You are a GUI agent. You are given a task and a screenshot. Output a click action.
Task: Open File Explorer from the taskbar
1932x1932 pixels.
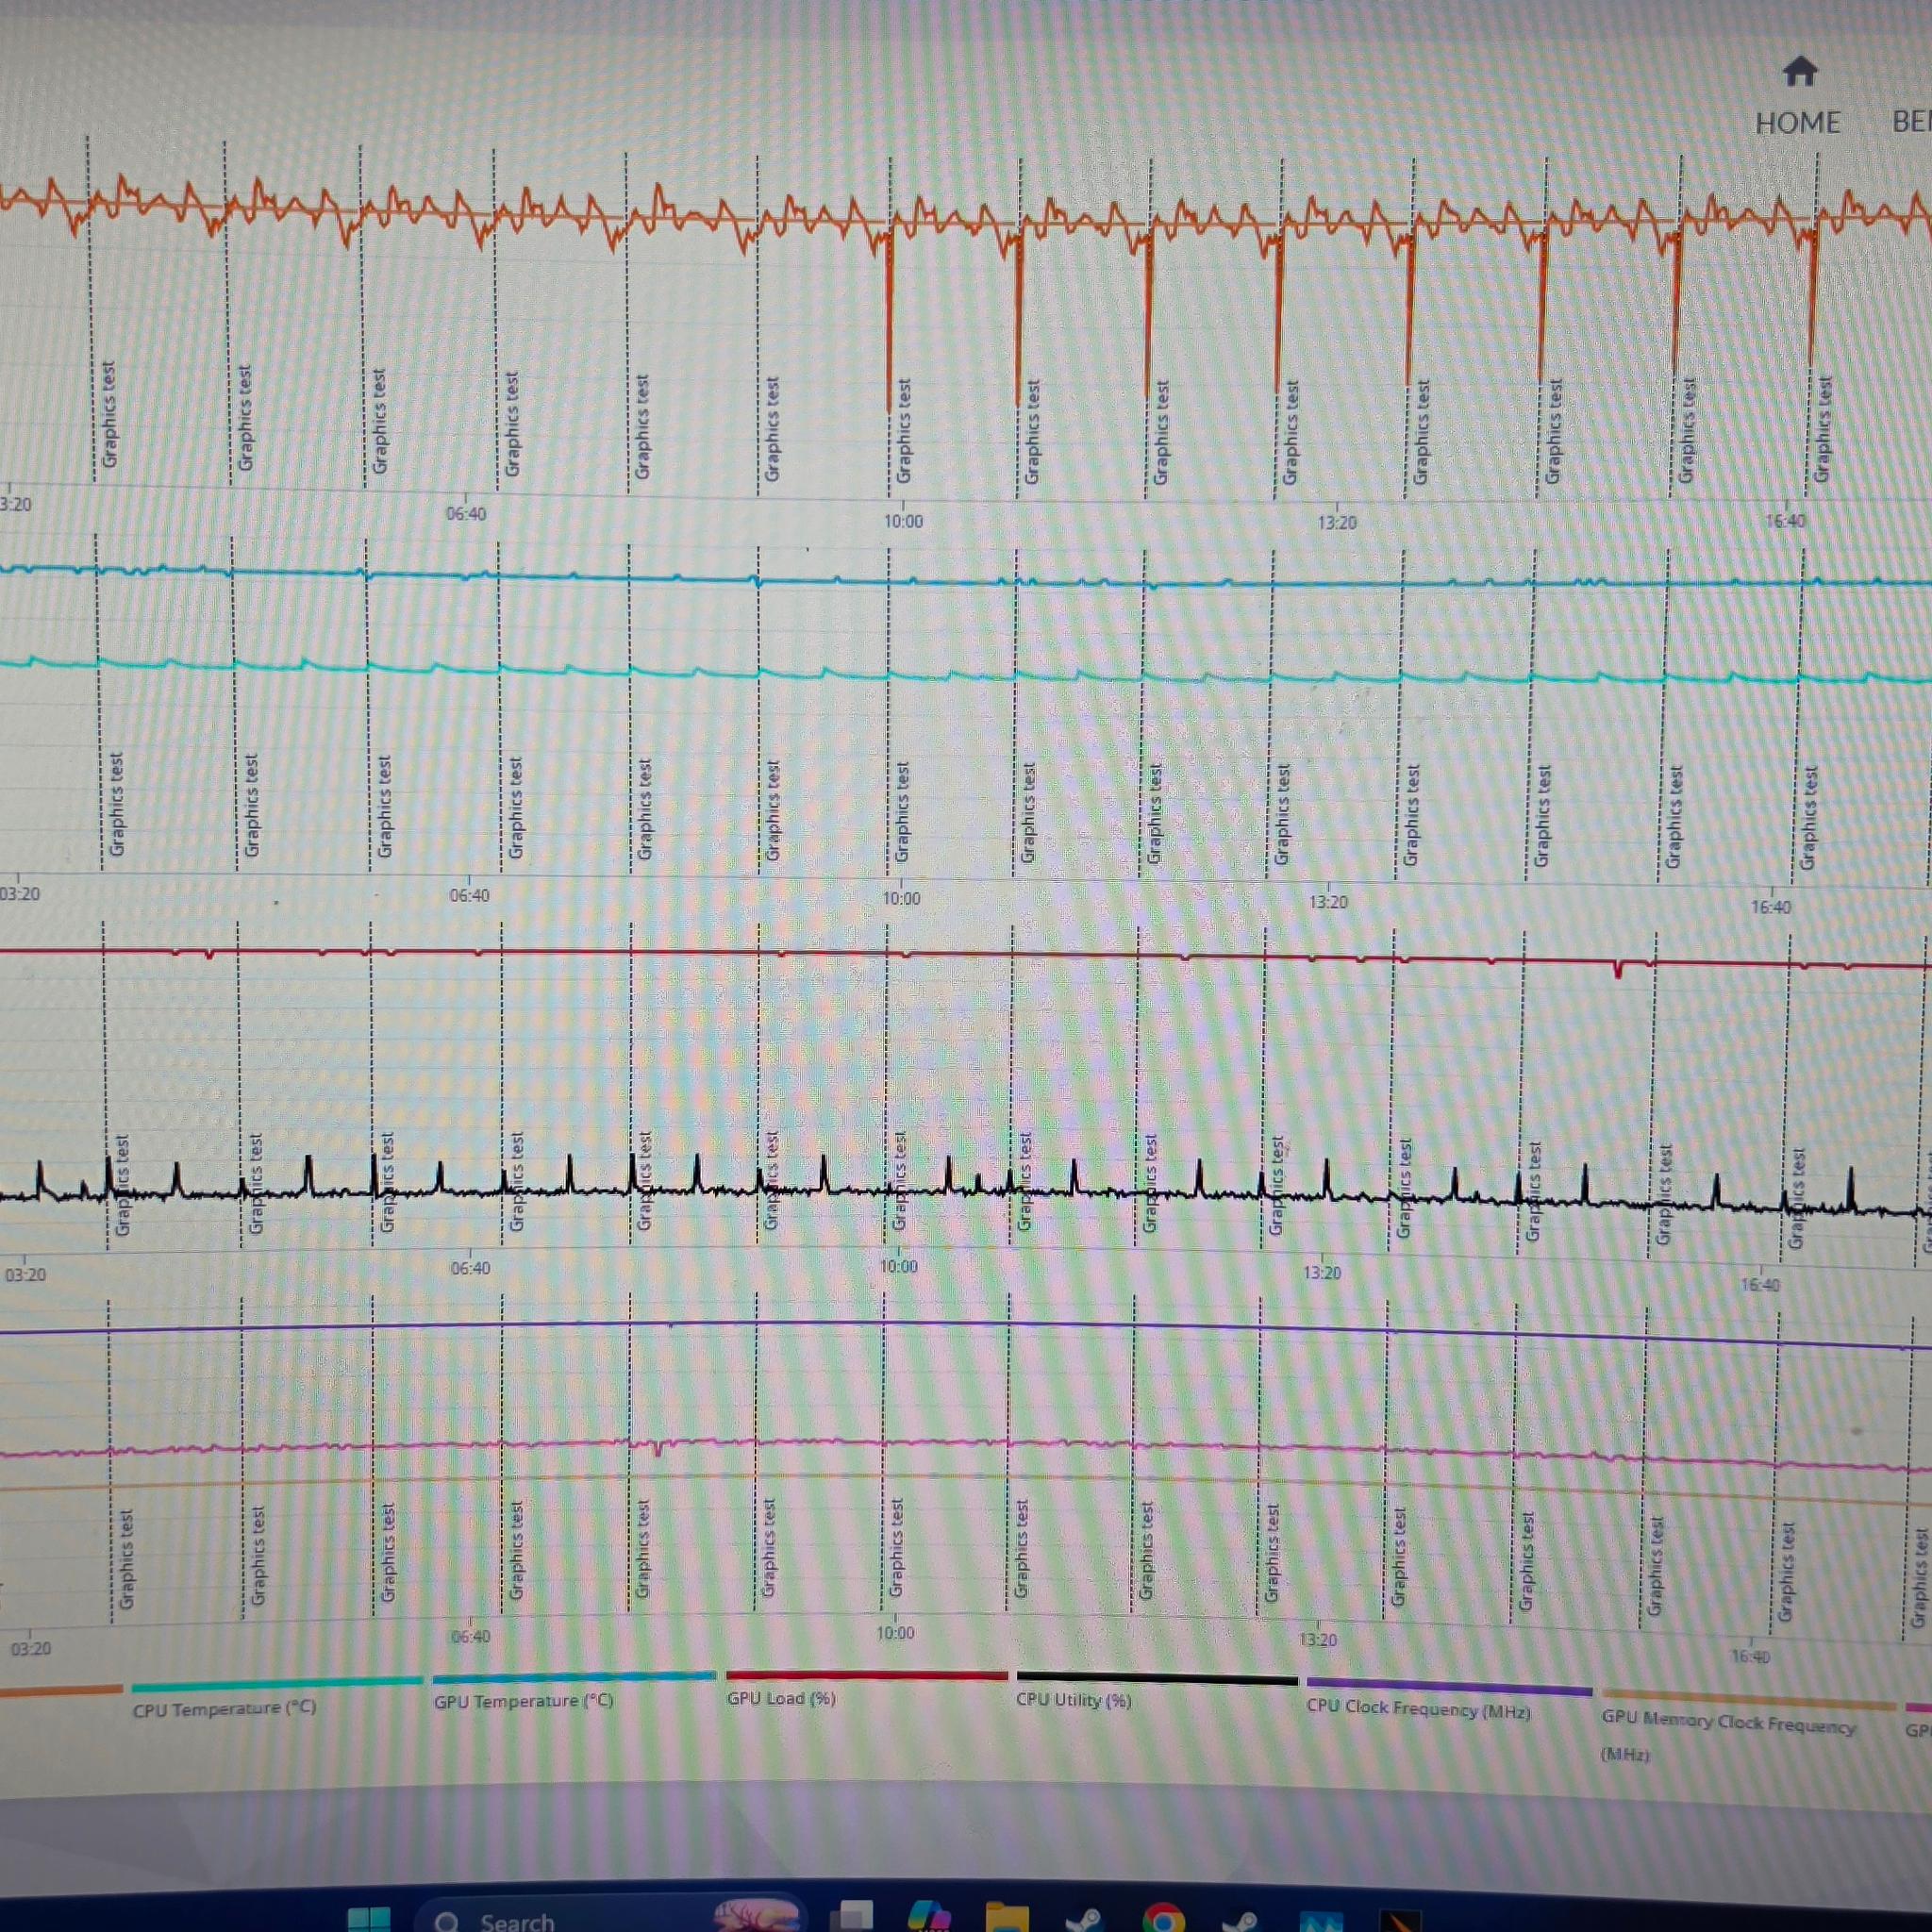pyautogui.click(x=1006, y=1917)
